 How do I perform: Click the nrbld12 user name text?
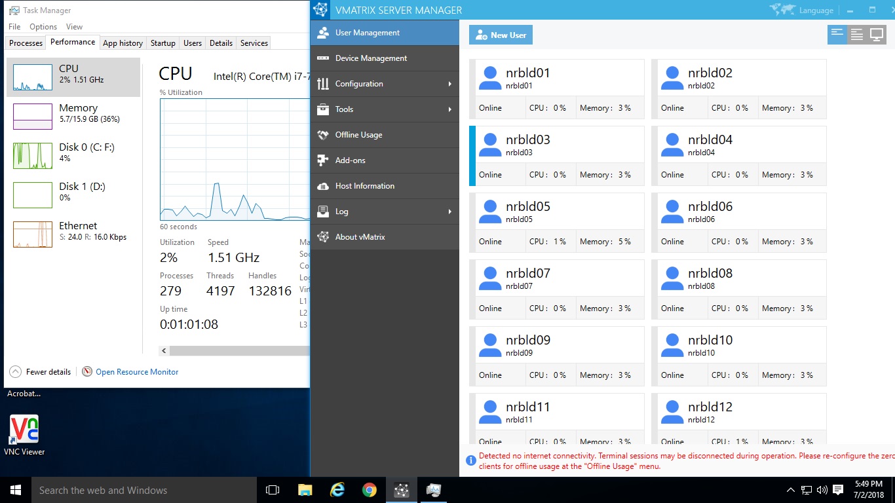pyautogui.click(x=710, y=407)
